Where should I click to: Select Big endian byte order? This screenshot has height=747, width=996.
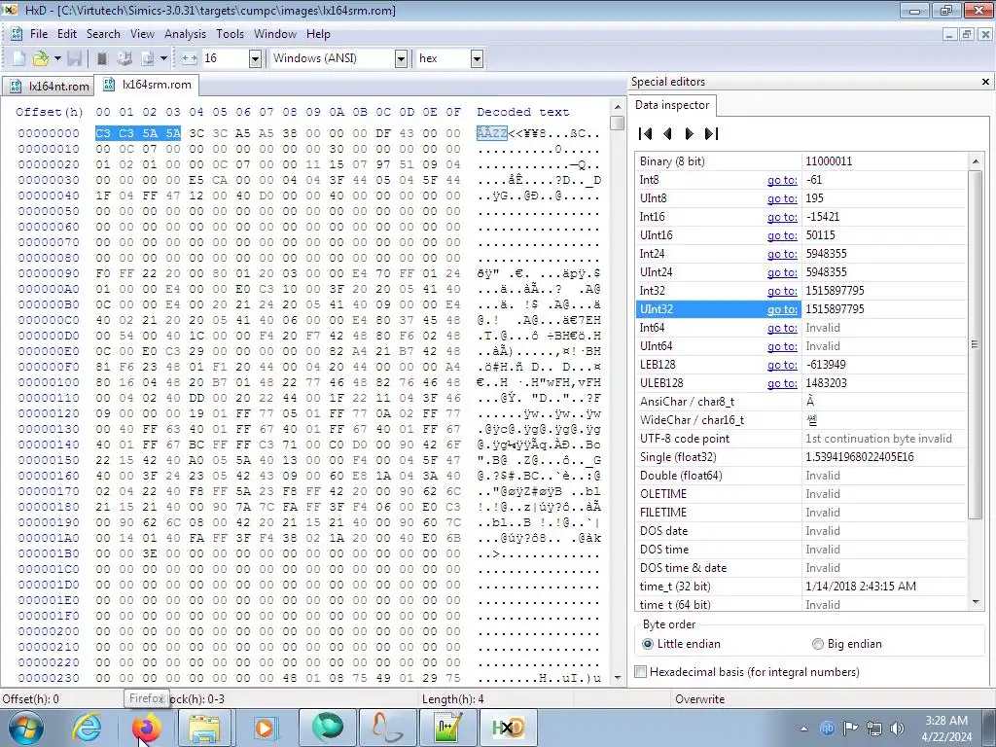pos(847,644)
